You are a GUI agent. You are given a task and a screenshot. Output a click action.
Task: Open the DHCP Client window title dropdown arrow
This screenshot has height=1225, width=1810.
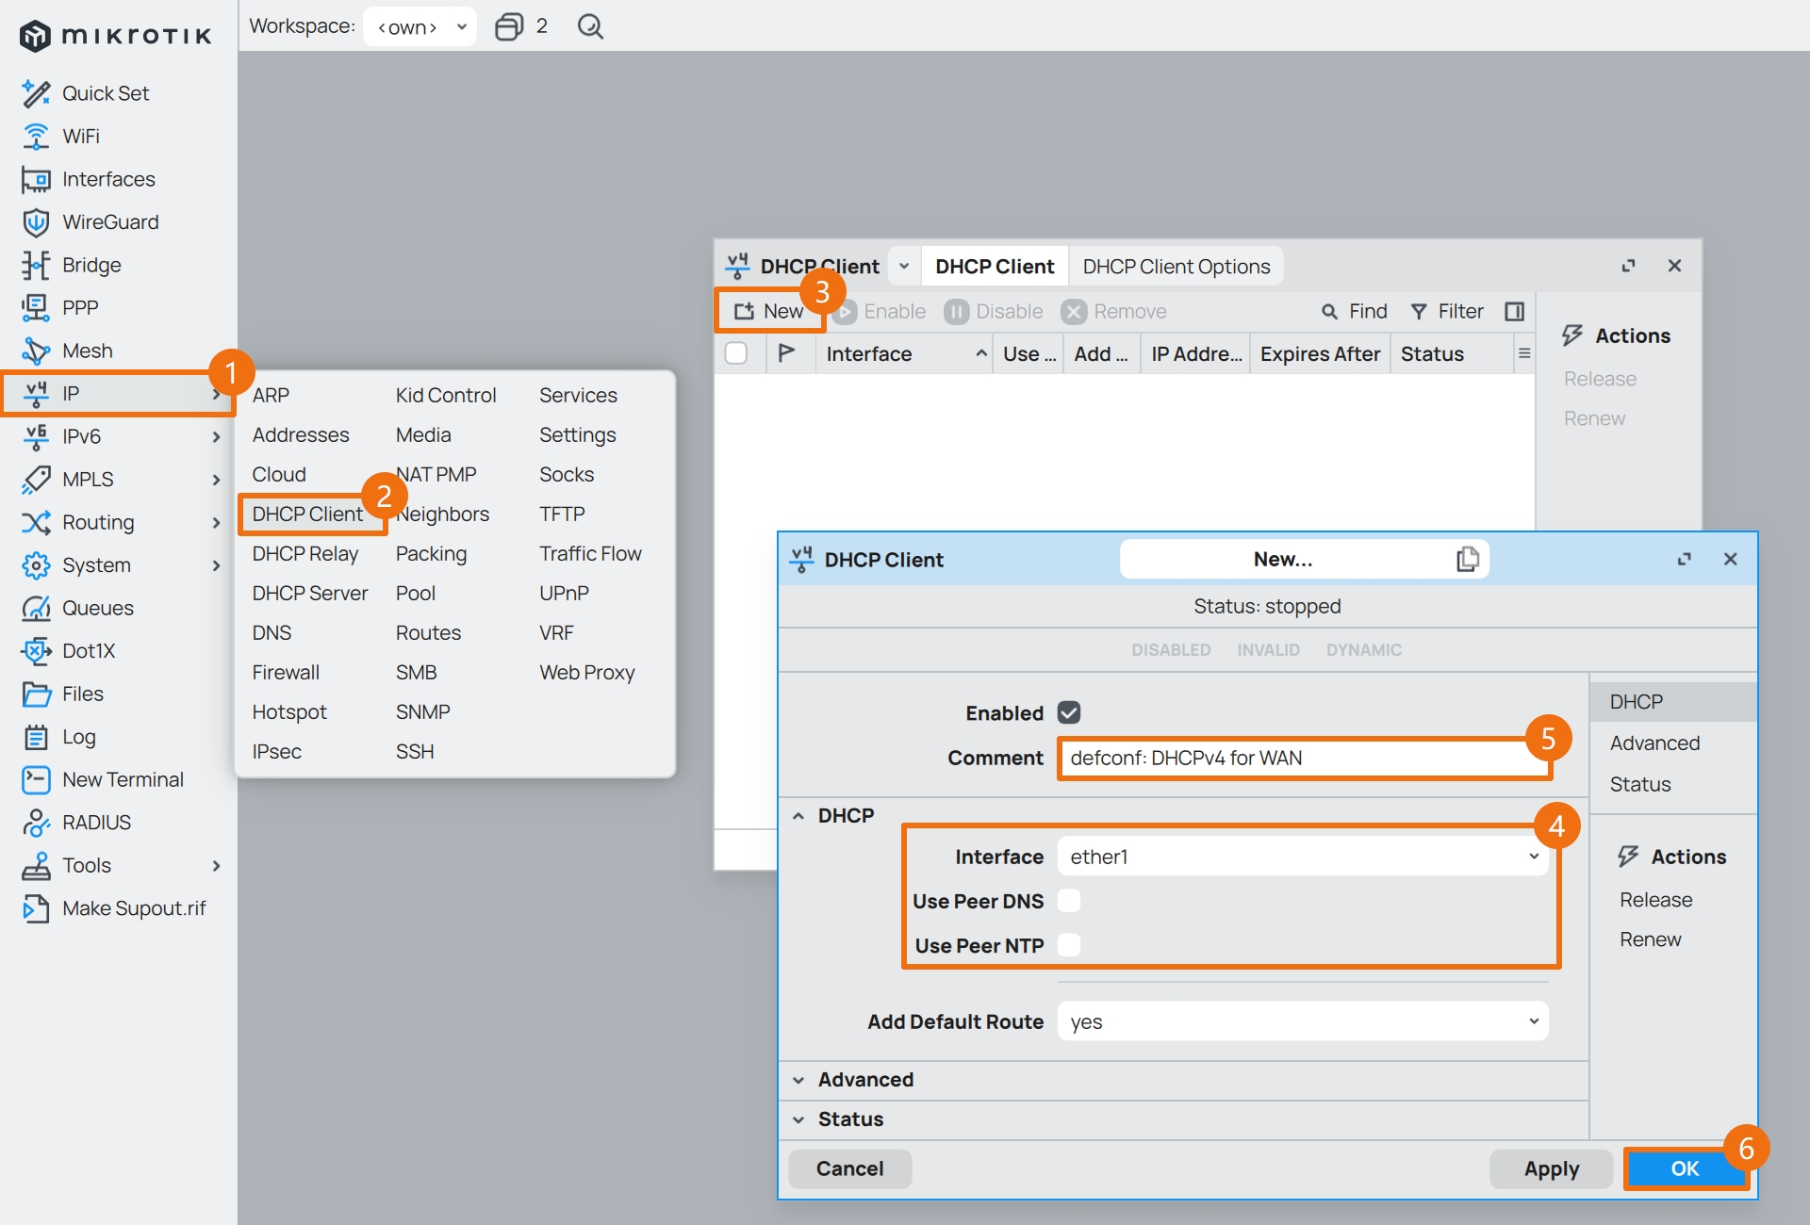coord(904,267)
